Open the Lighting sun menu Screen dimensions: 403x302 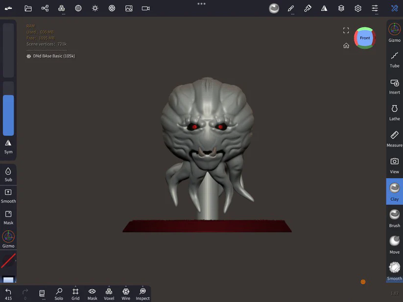(95, 8)
